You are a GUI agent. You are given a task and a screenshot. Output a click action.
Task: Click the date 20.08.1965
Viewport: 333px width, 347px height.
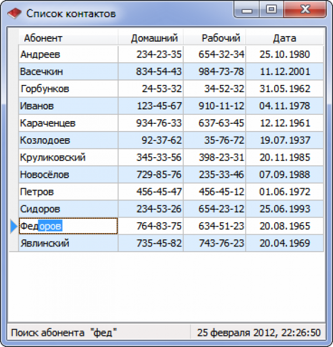click(x=285, y=226)
